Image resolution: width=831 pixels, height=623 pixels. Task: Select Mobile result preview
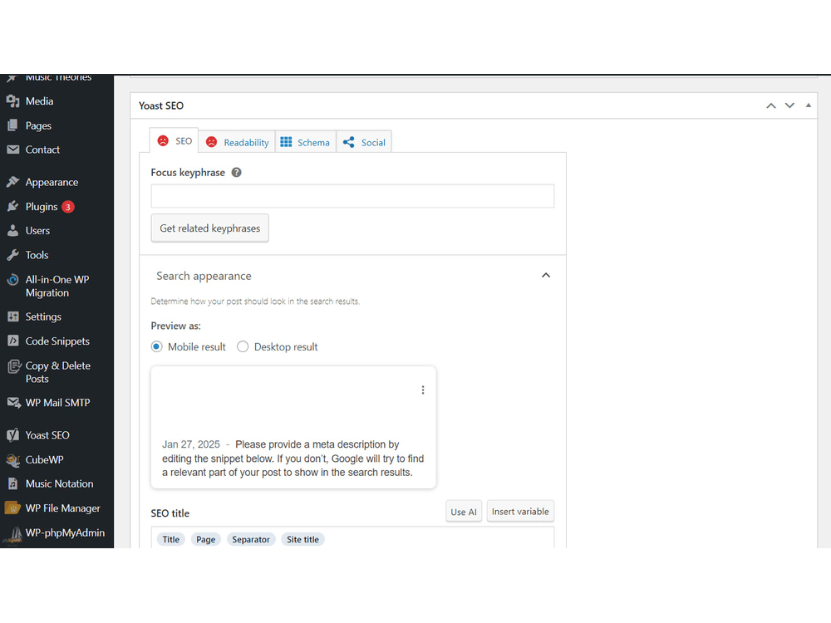point(157,347)
